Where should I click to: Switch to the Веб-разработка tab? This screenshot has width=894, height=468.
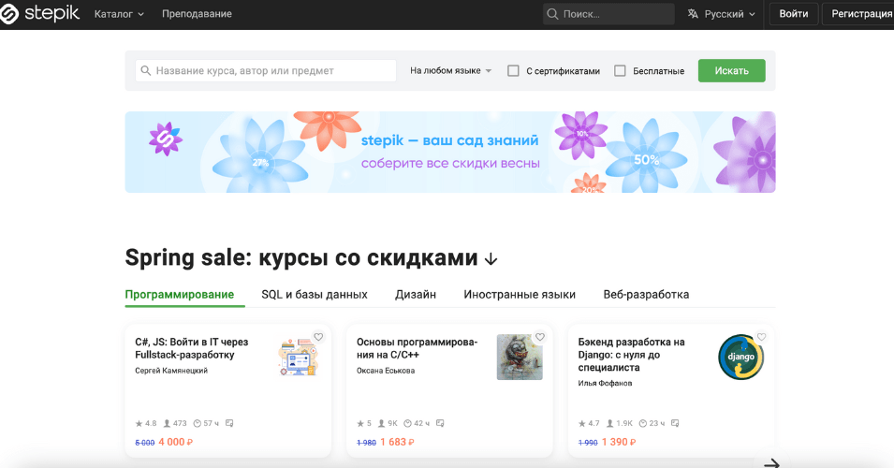[646, 295]
